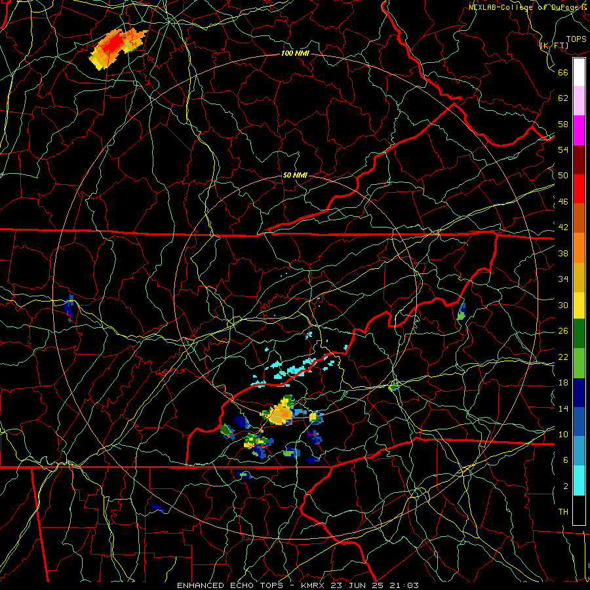
Task: Click the 100 NMI range ring label
Action: pyautogui.click(x=295, y=54)
